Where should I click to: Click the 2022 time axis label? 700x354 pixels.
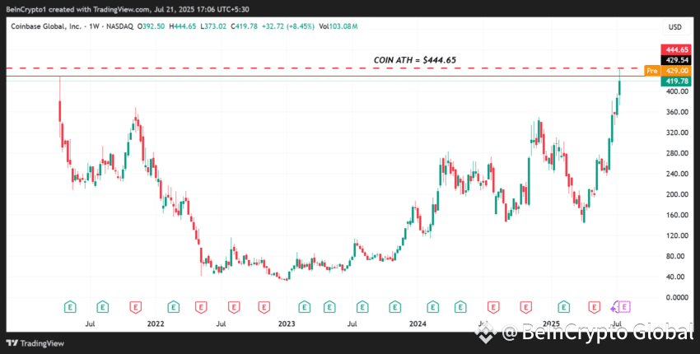click(156, 324)
